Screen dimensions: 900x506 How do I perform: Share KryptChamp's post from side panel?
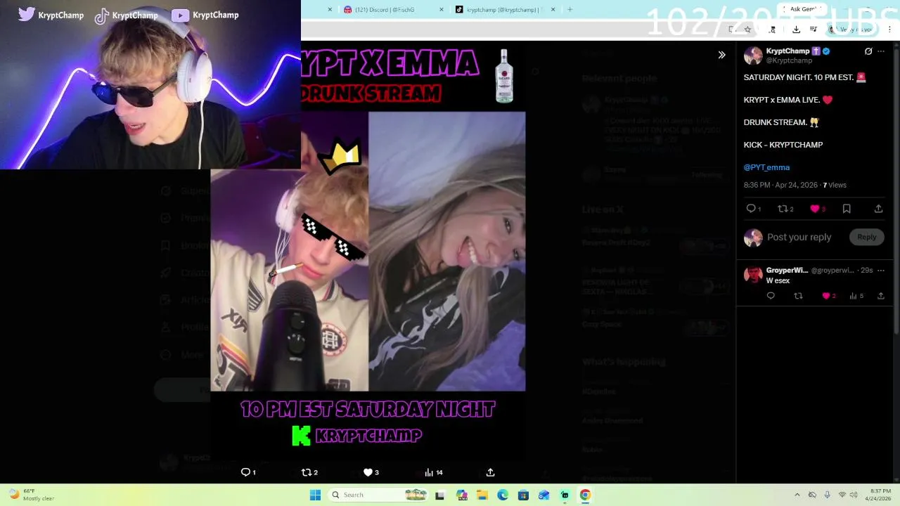pyautogui.click(x=878, y=209)
